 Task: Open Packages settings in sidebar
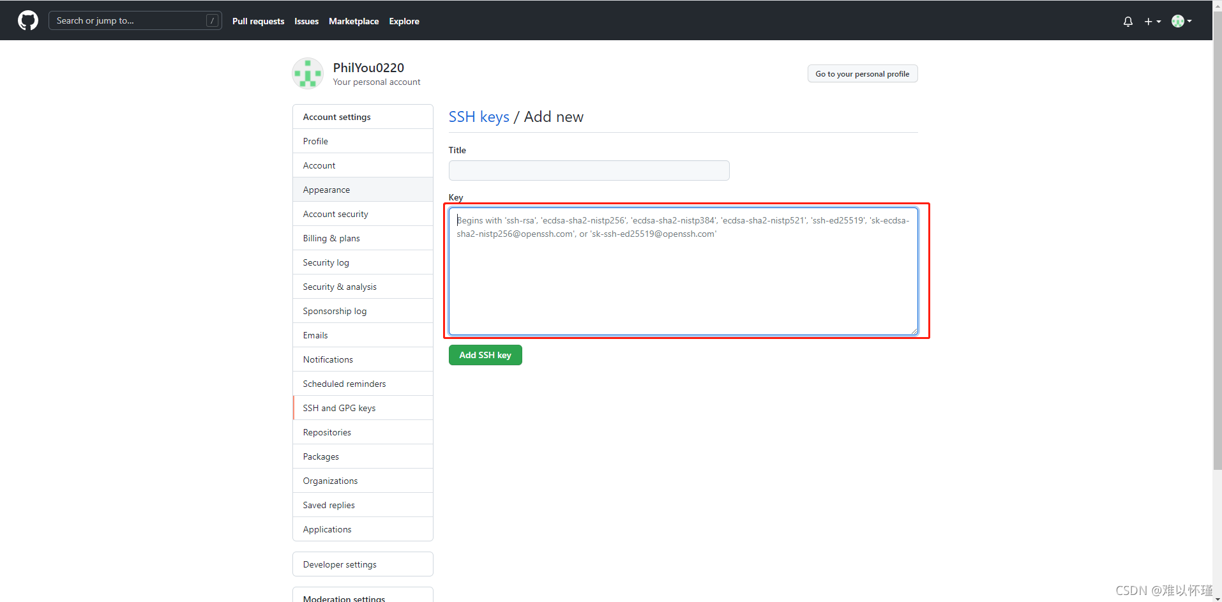click(x=363, y=456)
